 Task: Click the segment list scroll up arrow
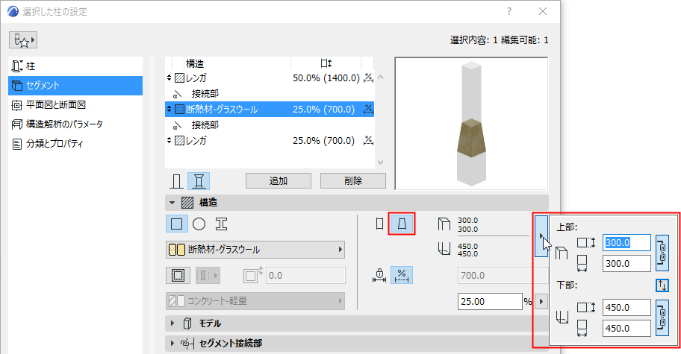381,77
